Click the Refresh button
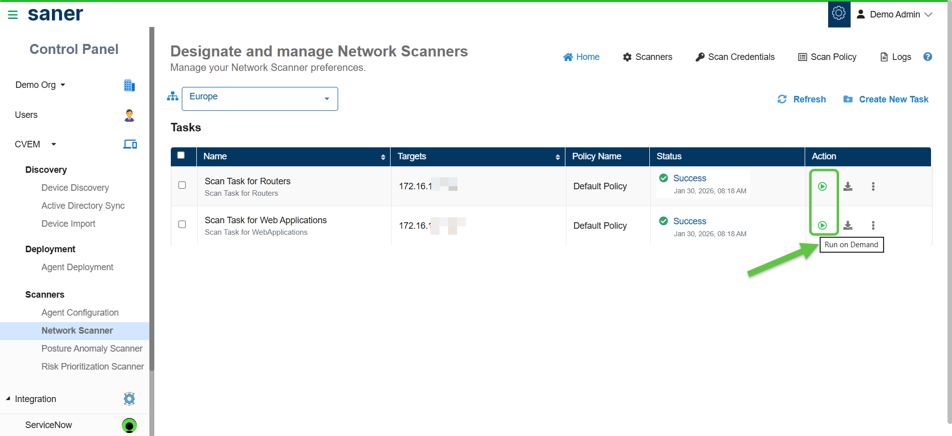This screenshot has height=436, width=952. click(802, 99)
